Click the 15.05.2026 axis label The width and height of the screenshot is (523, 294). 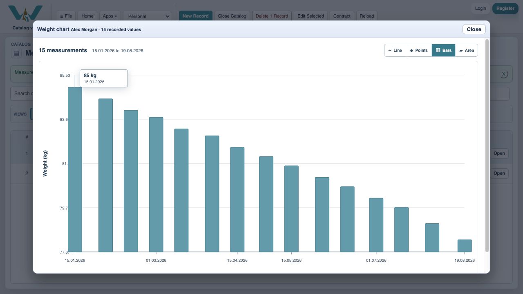coord(291,260)
